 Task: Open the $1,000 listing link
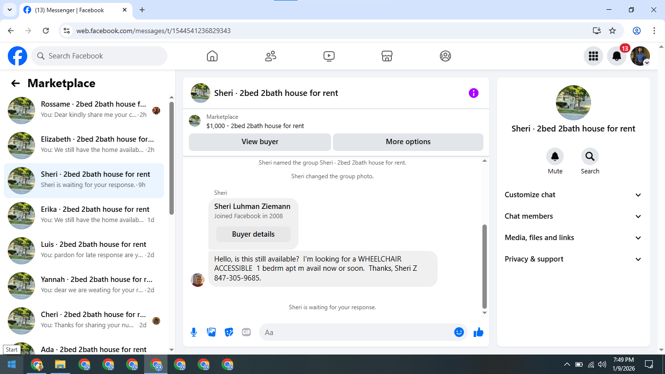pyautogui.click(x=255, y=126)
